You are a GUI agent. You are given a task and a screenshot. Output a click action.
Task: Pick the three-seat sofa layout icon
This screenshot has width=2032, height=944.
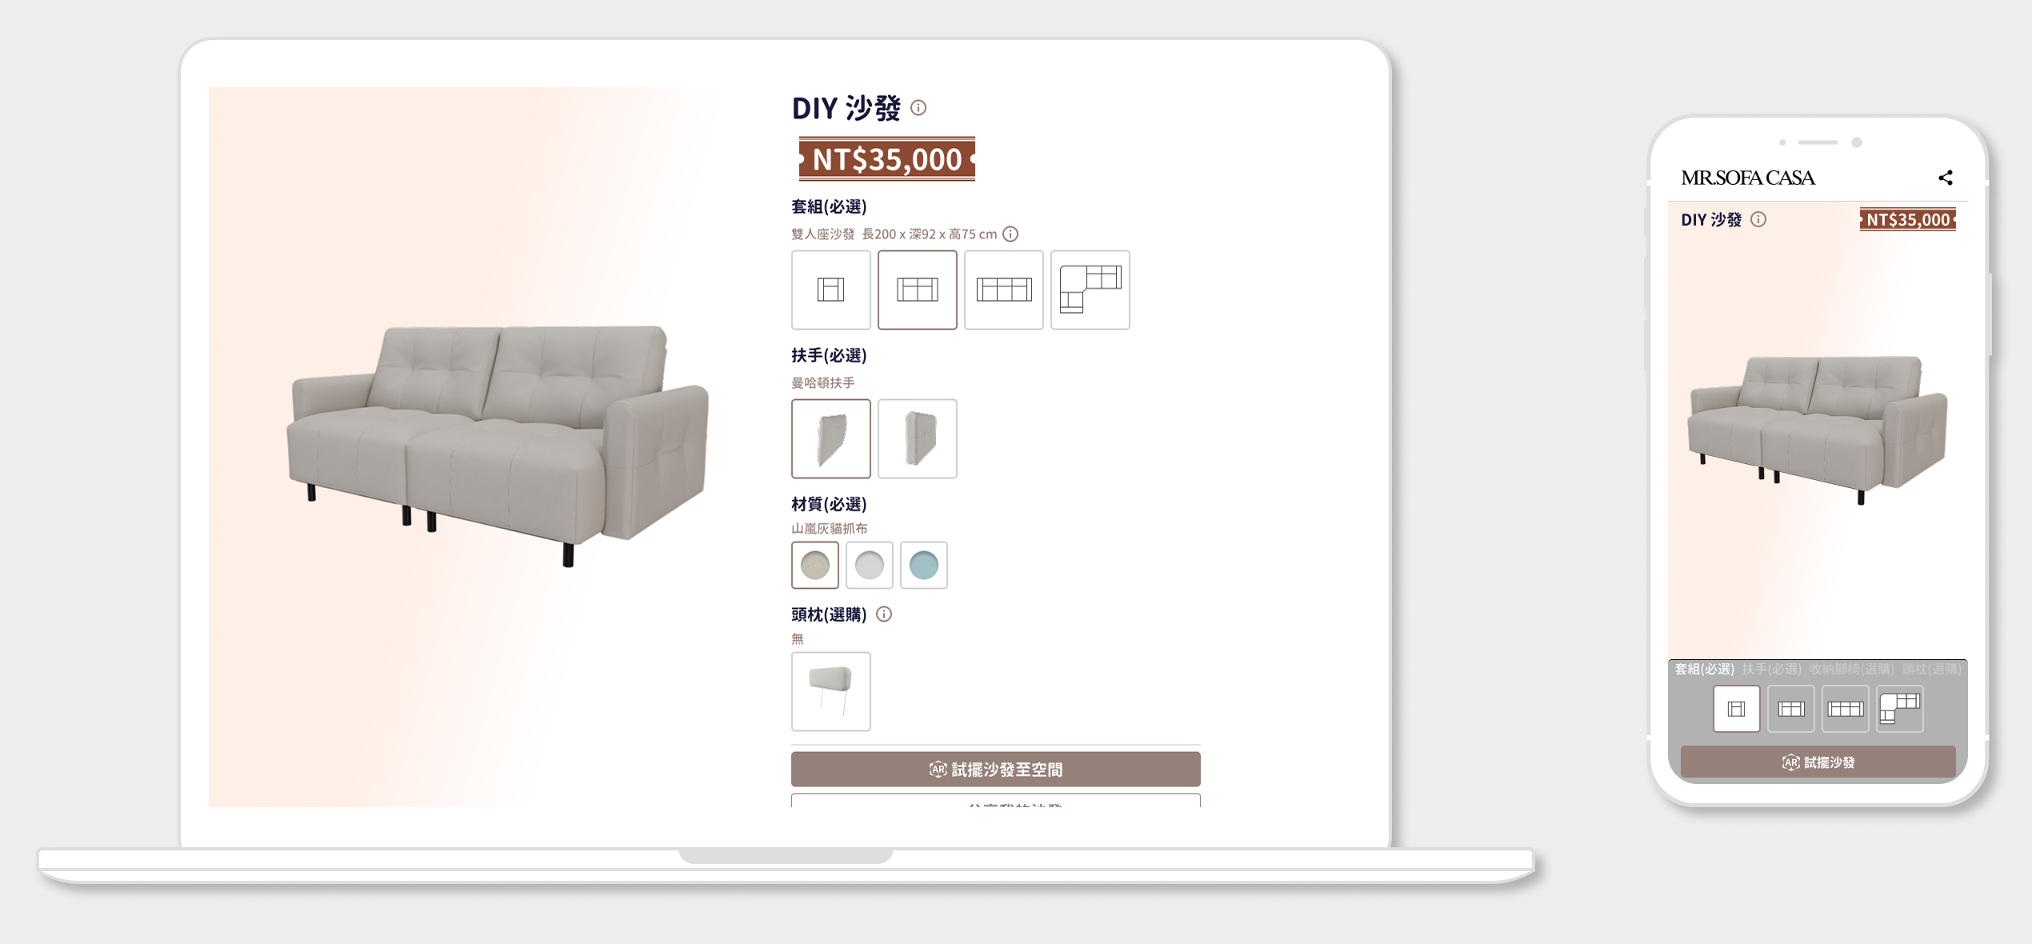[x=1003, y=290]
